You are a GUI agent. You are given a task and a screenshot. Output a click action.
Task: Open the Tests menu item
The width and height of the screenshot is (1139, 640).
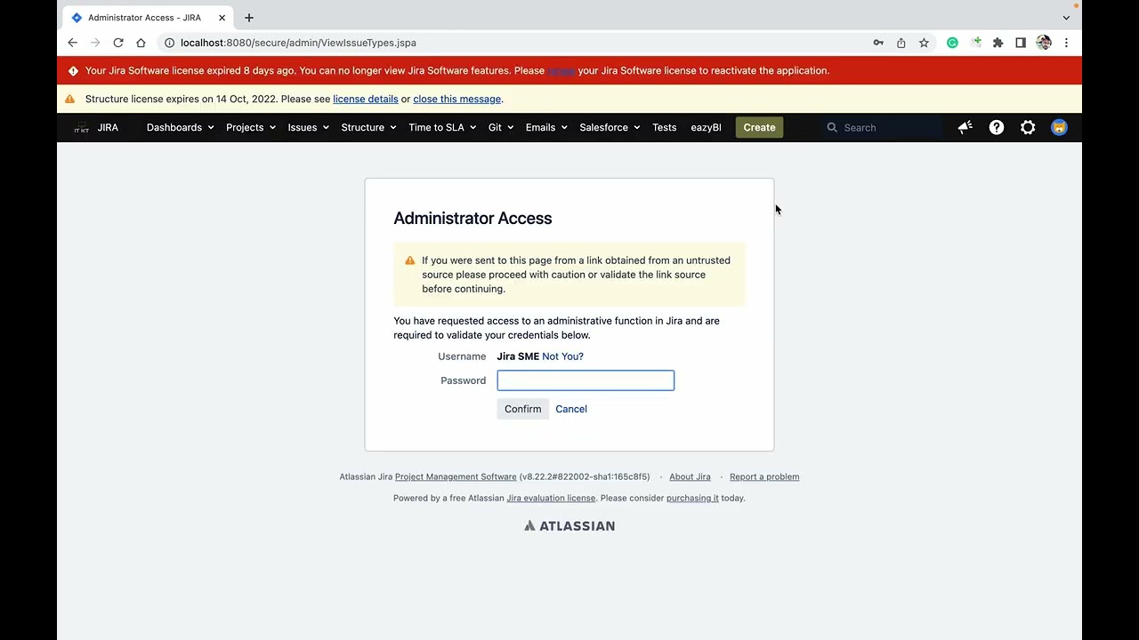click(x=664, y=128)
